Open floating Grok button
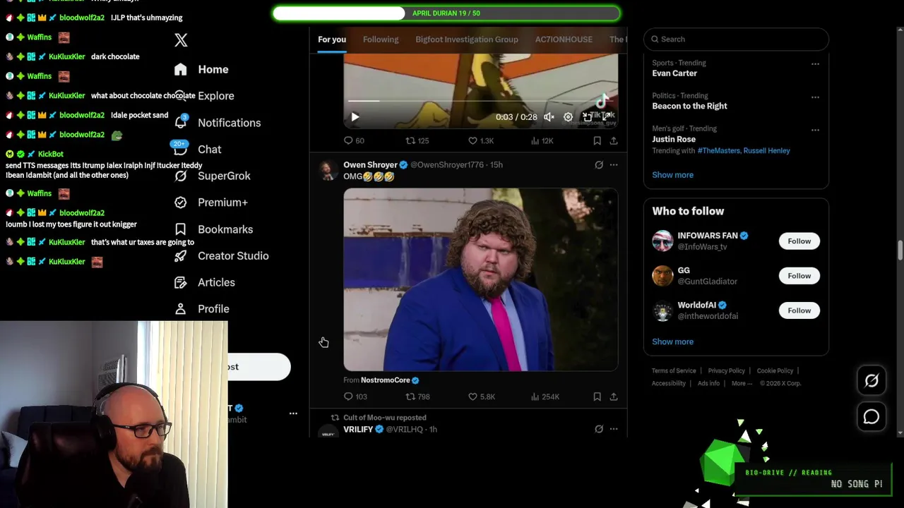Screen dimensions: 904x508 click(x=872, y=381)
